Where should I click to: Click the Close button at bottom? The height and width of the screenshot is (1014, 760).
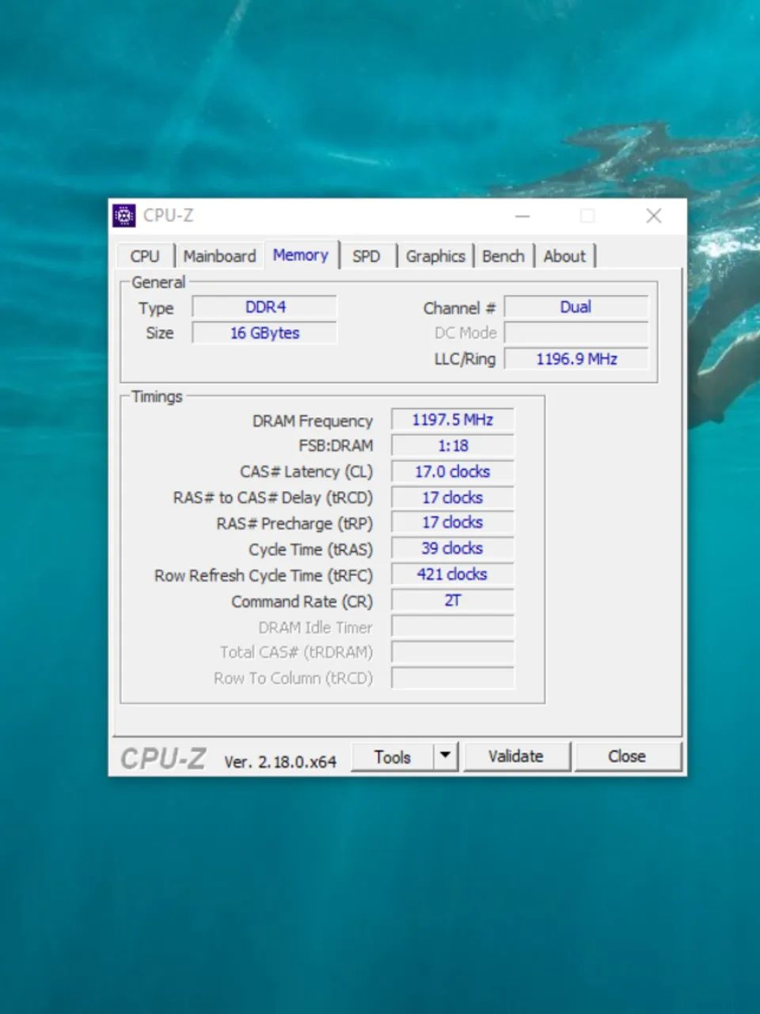(x=627, y=757)
